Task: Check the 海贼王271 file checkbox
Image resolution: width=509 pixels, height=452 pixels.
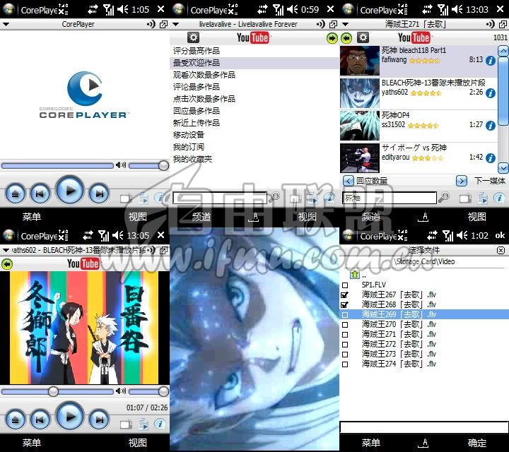Action: (x=345, y=335)
